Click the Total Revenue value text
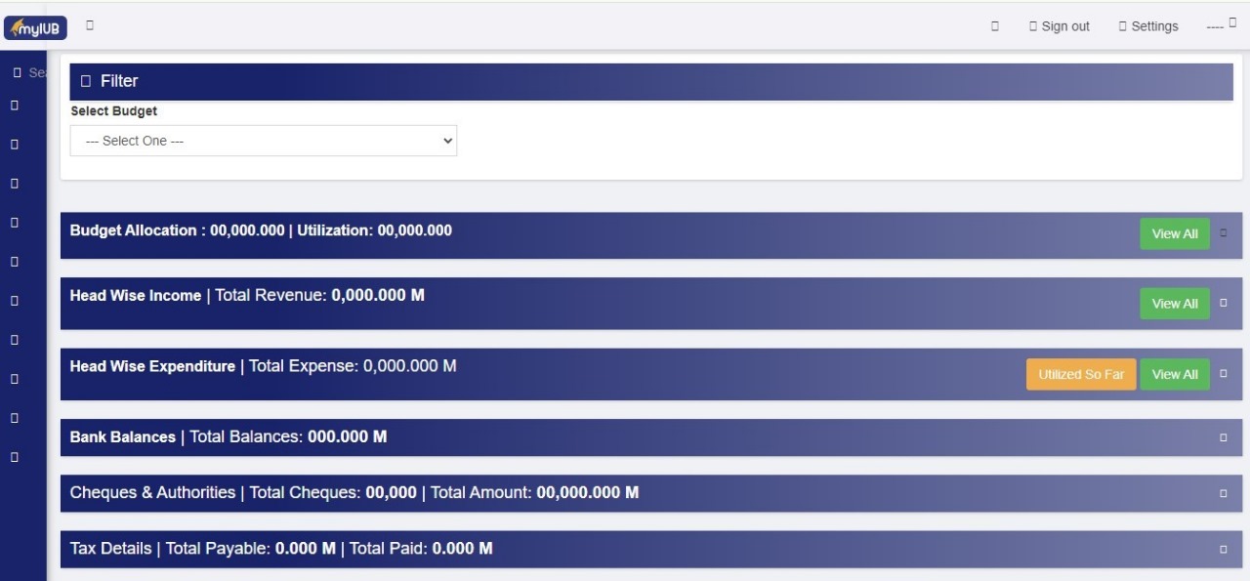The image size is (1250, 581). pyautogui.click(x=378, y=295)
